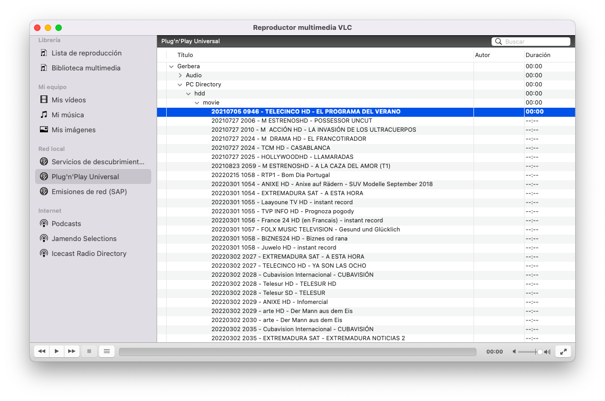This screenshot has height=401, width=605.
Task: Open Icecast Radio Directory
Action: (89, 253)
